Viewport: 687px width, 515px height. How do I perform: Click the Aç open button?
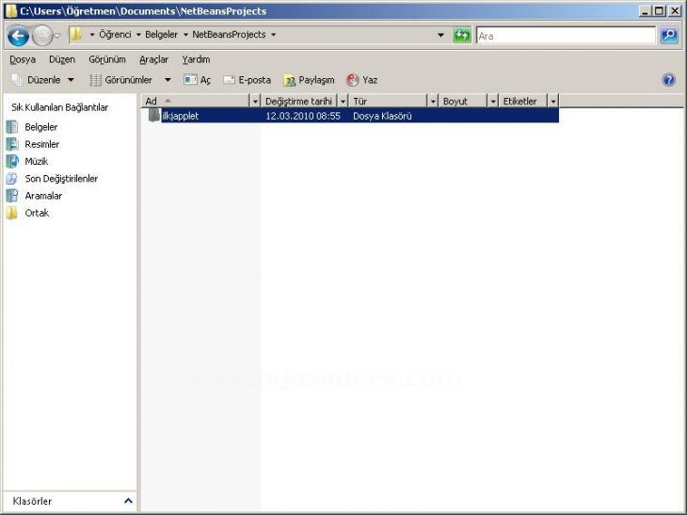[198, 80]
